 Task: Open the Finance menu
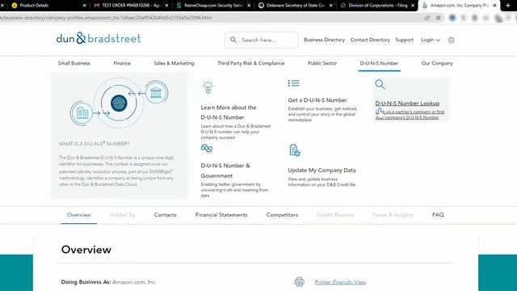(x=122, y=63)
